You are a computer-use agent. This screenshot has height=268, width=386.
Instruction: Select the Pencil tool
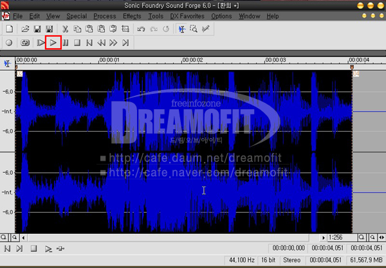(206, 29)
